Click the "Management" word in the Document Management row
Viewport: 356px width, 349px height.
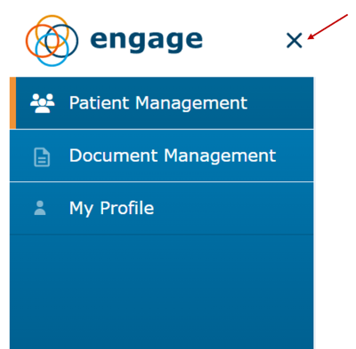220,156
